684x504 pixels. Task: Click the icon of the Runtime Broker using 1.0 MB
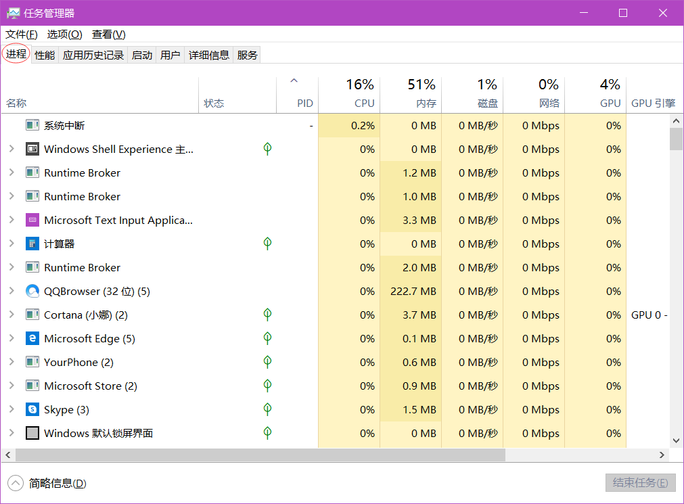point(32,196)
